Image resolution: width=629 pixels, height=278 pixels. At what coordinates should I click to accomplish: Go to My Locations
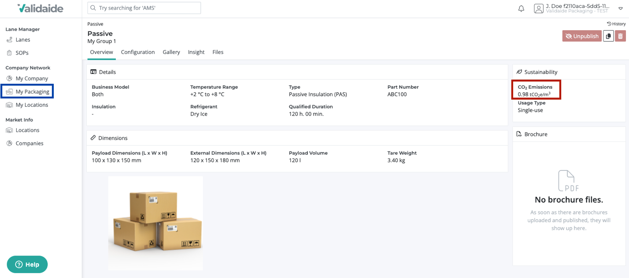(32, 105)
